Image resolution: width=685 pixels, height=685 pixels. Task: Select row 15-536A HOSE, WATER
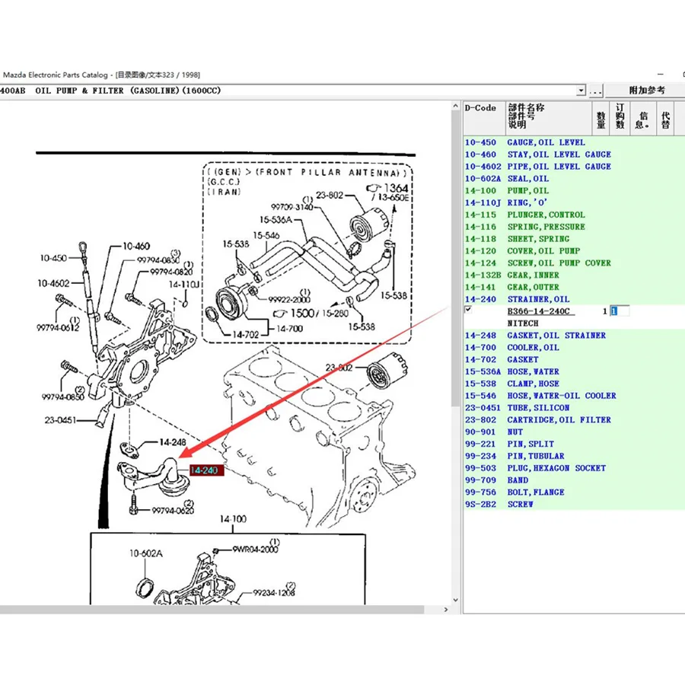pos(574,371)
